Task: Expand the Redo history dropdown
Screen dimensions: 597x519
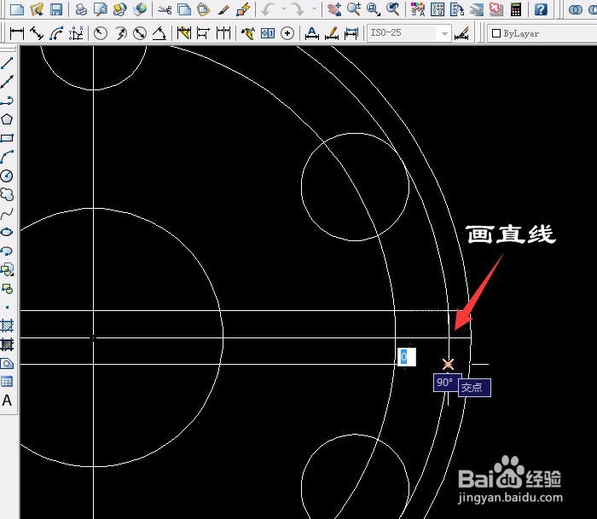Action: tap(314, 9)
